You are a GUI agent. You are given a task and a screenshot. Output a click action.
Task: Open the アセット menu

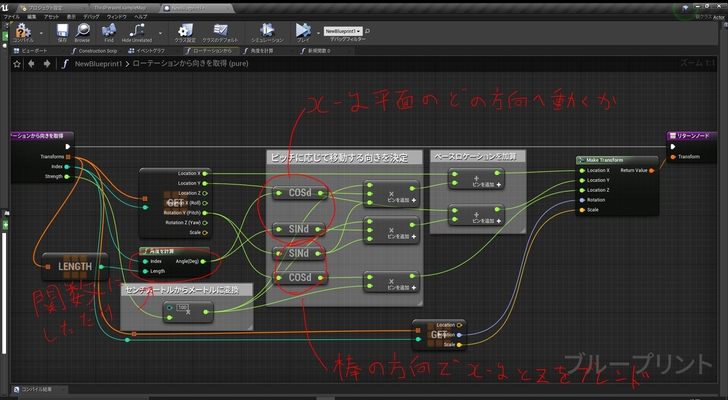coord(52,16)
